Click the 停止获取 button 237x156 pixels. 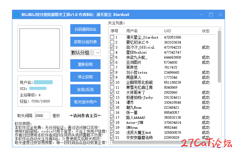85,77
